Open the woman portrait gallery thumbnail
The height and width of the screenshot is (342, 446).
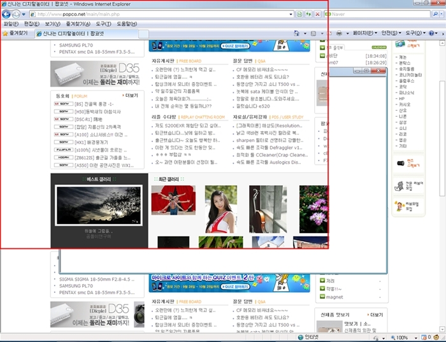point(221,210)
